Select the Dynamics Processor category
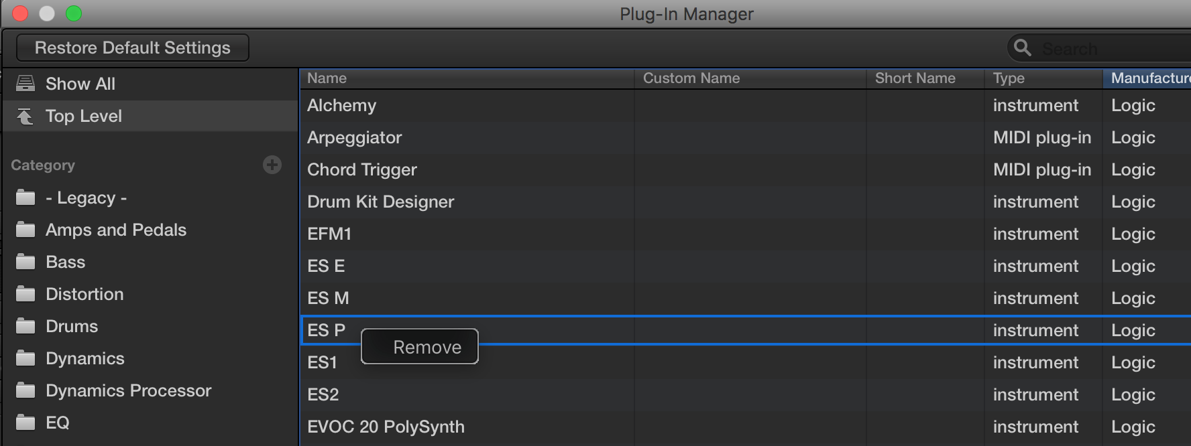Screen dimensions: 1191x446 128,391
